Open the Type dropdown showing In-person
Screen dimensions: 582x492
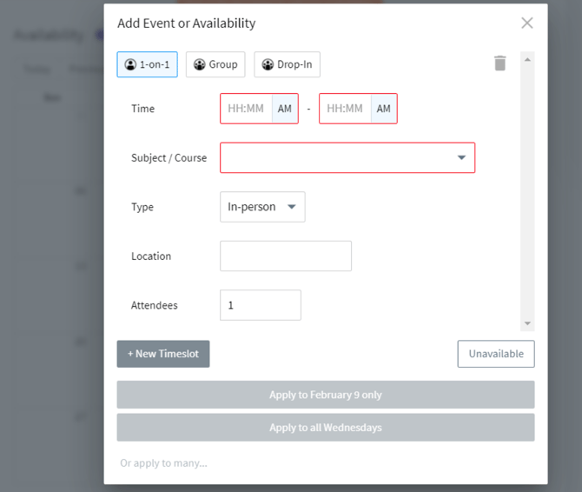(262, 207)
